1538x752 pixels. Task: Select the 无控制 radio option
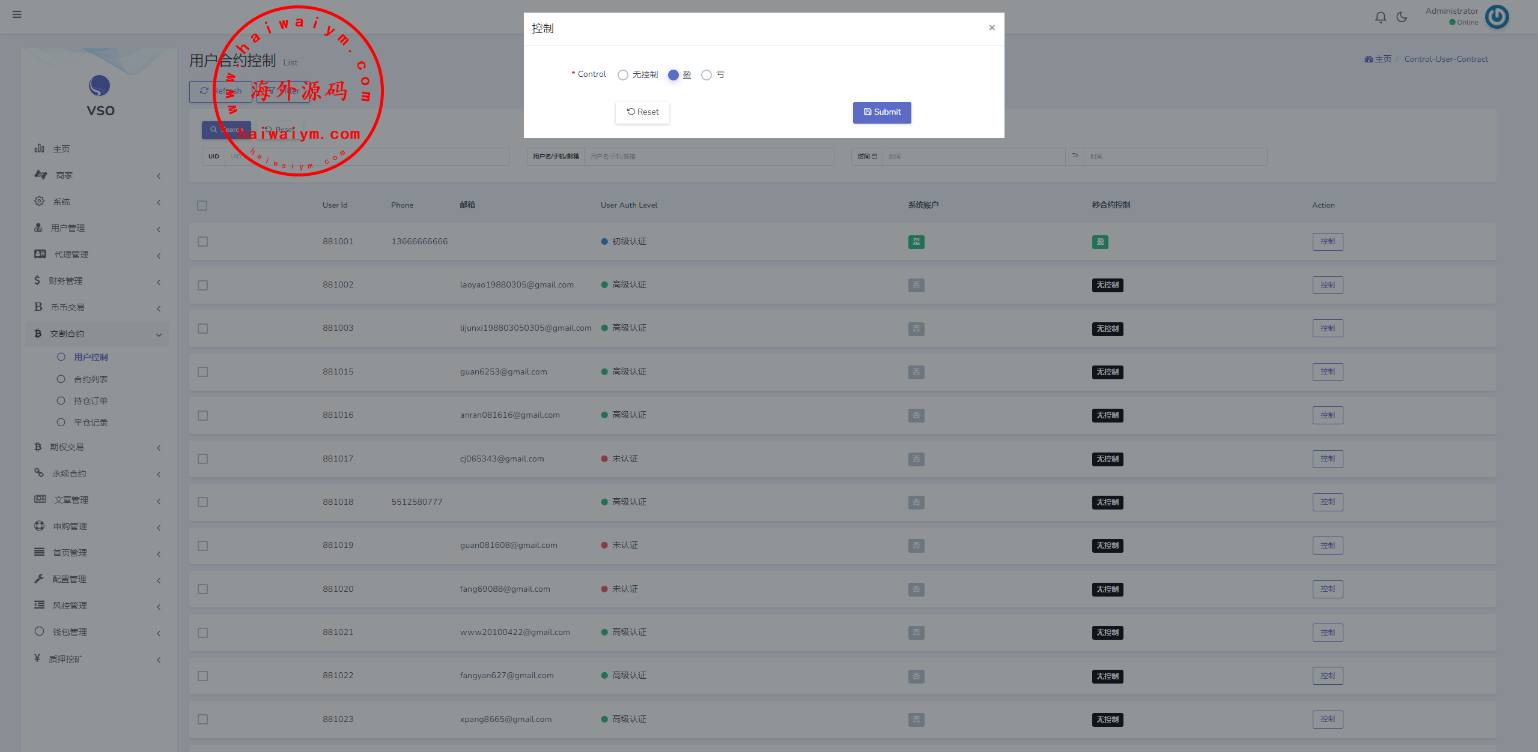point(623,75)
